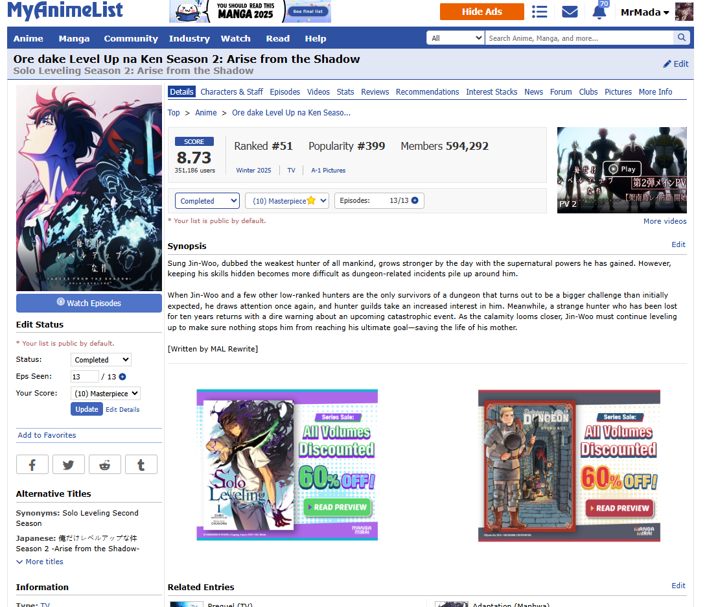The width and height of the screenshot is (707, 607).
Task: Click the Anime breadcrumb link
Action: (x=206, y=112)
